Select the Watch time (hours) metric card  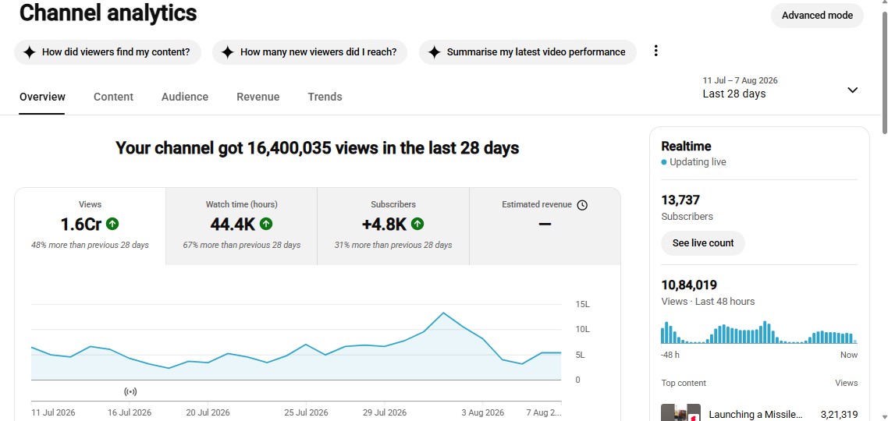[x=241, y=226]
